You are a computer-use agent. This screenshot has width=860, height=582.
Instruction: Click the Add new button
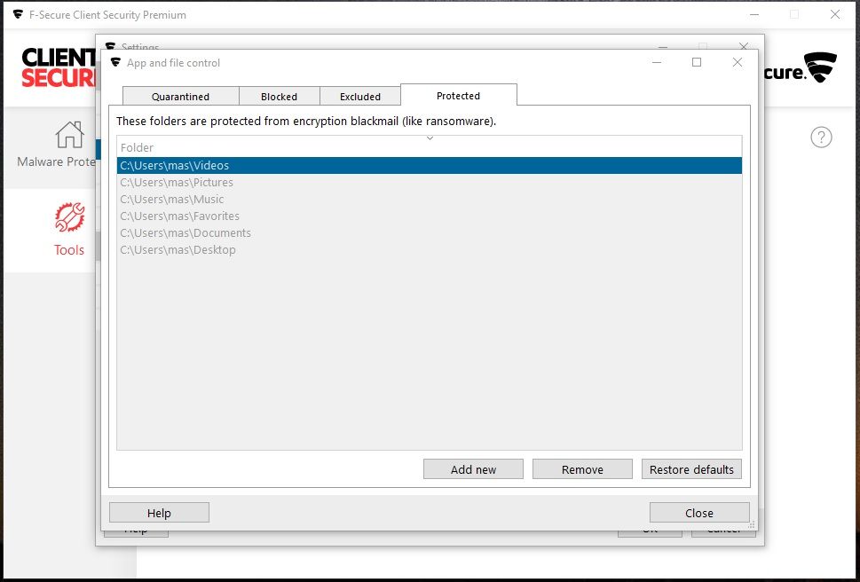pyautogui.click(x=473, y=469)
